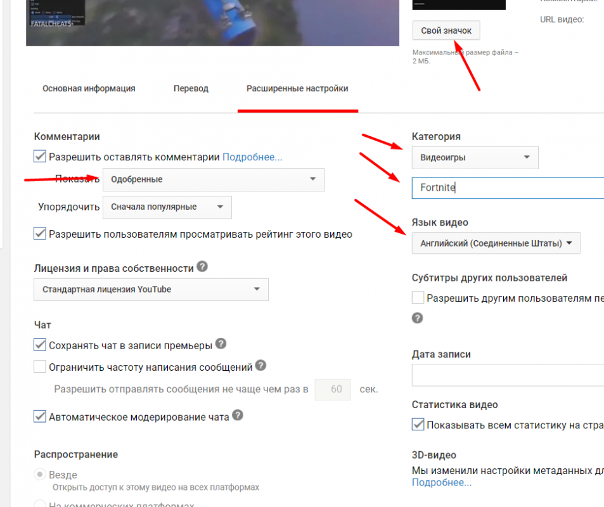Select 'Расширенные настройки' tab
Viewport: 604px width, 507px height.
point(297,89)
